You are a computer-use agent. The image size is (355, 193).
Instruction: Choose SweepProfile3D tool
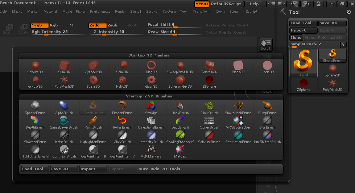pyautogui.click(x=180, y=67)
